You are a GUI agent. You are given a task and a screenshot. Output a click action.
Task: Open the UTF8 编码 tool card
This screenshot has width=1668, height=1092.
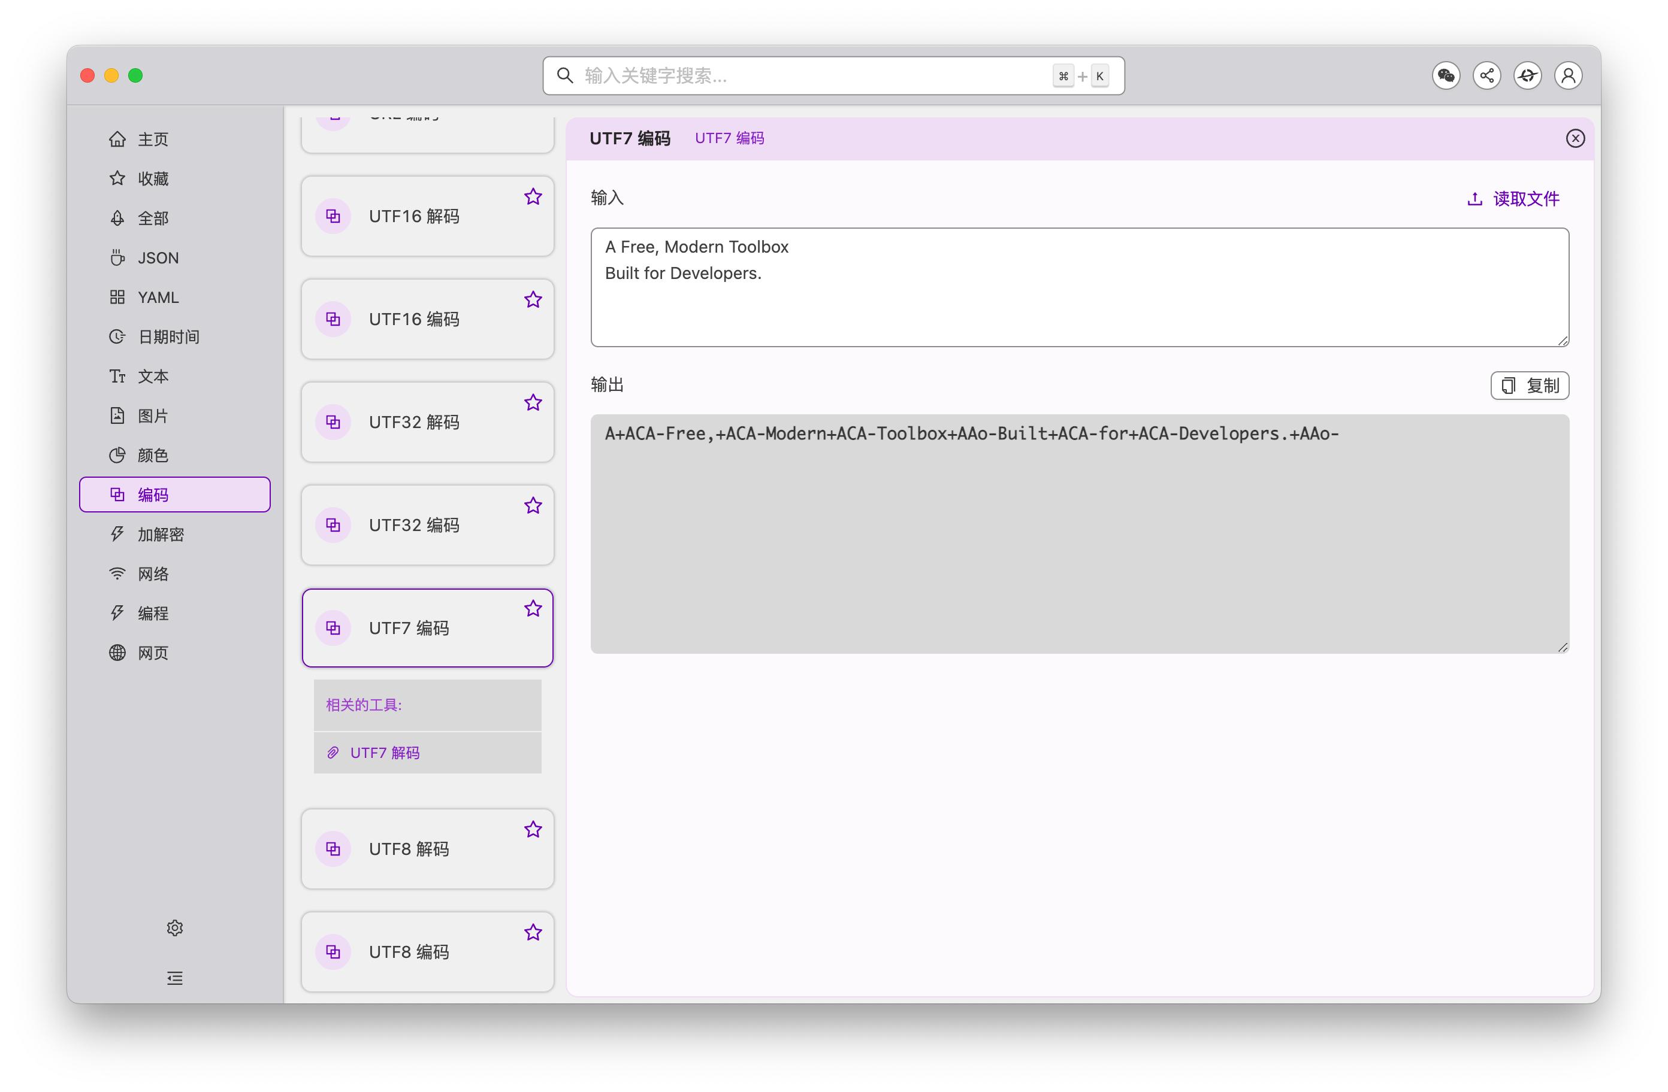pos(428,952)
